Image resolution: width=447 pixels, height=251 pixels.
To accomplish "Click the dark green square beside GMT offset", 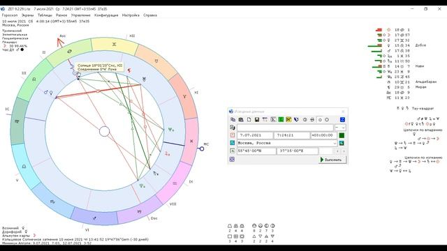I will click(342, 135).
